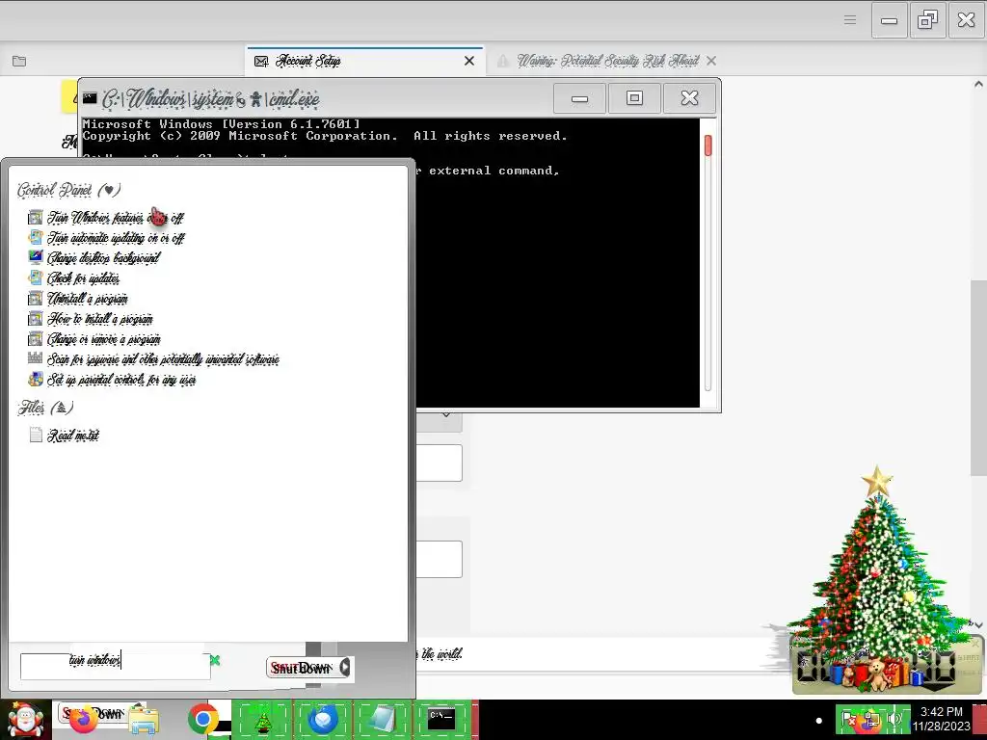Click the Shut Down button in Start menu
The height and width of the screenshot is (740, 987).
pos(303,668)
